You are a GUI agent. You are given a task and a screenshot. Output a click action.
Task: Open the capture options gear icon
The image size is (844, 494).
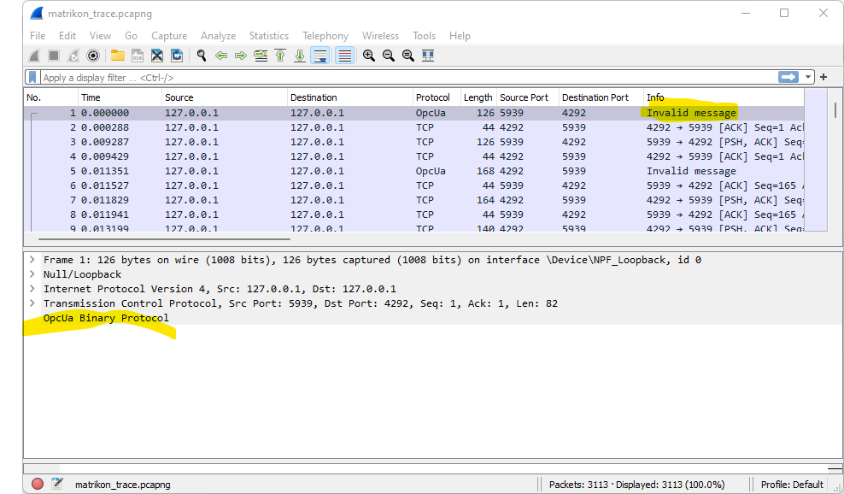[93, 56]
